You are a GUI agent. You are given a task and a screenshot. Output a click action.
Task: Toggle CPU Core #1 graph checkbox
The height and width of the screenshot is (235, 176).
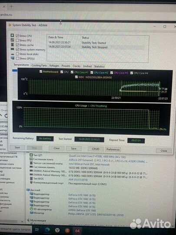[x=72, y=72]
